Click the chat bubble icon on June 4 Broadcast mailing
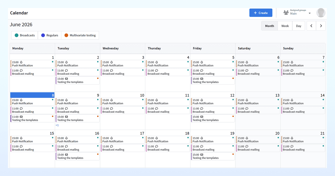The image size is (335, 176). 157,71
